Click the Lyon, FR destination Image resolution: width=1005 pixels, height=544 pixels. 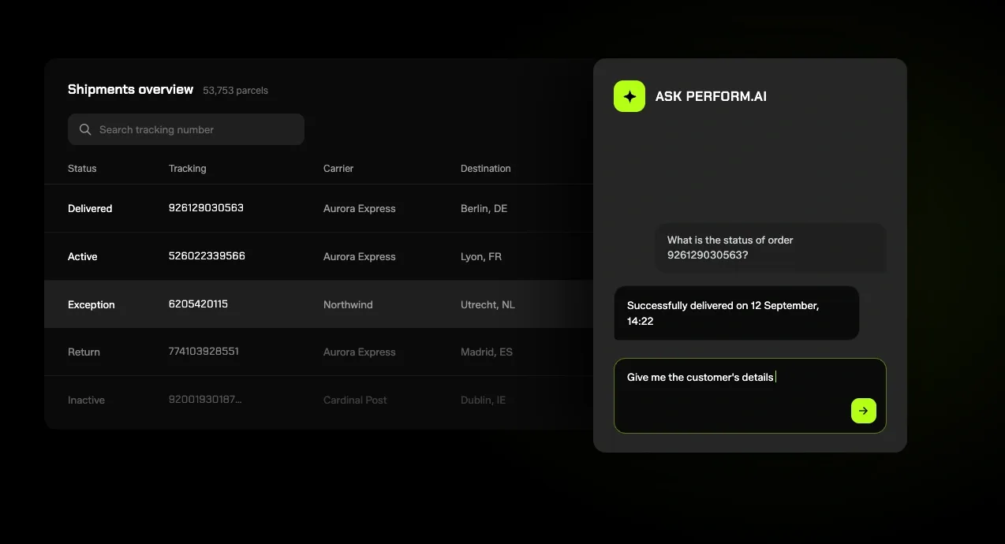(x=481, y=257)
